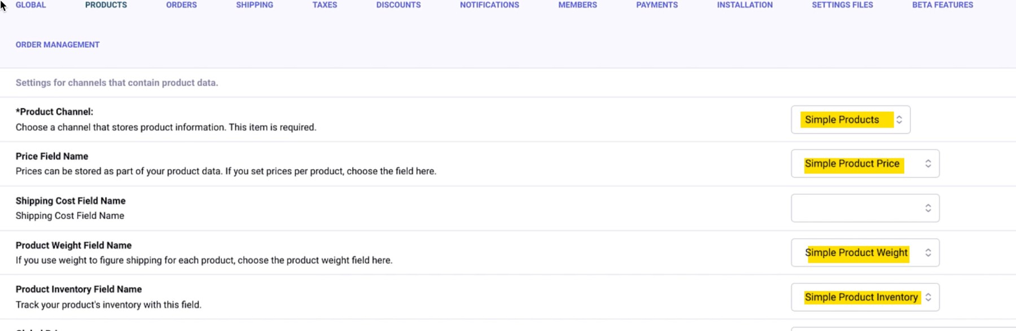Open the SHIPPING settings tab
This screenshot has height=331, width=1016.
(x=254, y=5)
